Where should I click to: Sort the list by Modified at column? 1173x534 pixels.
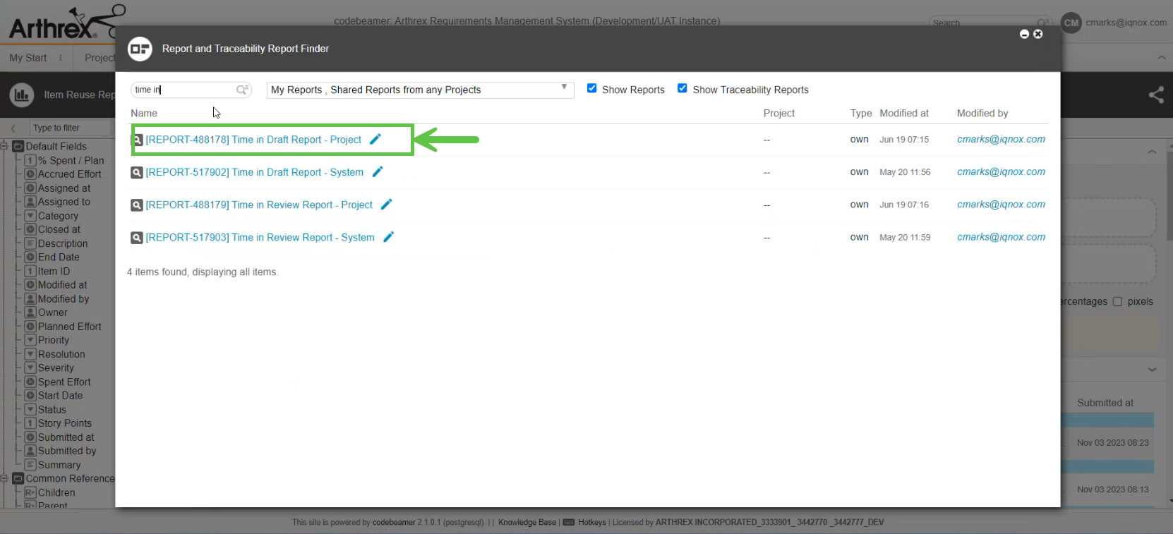[903, 113]
